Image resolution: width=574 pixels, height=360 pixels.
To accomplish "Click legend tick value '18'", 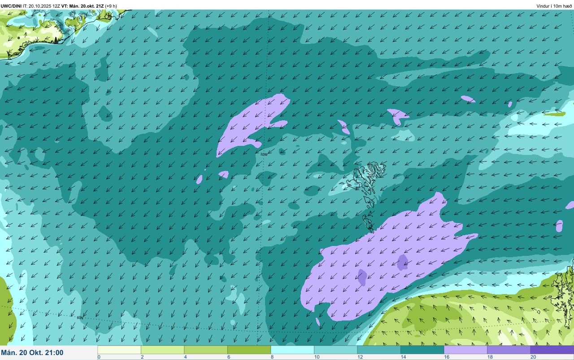I will click(x=489, y=357).
